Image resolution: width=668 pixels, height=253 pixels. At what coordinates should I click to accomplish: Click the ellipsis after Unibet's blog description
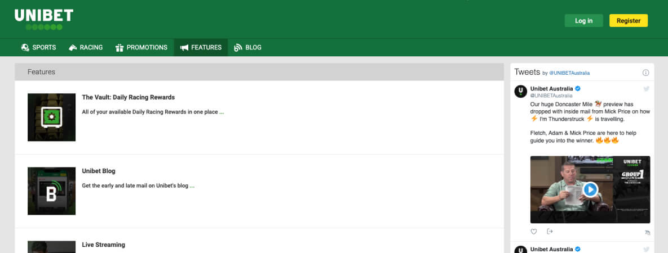192,186
